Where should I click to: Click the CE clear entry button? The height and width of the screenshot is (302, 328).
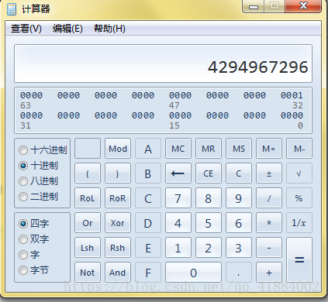(x=209, y=173)
